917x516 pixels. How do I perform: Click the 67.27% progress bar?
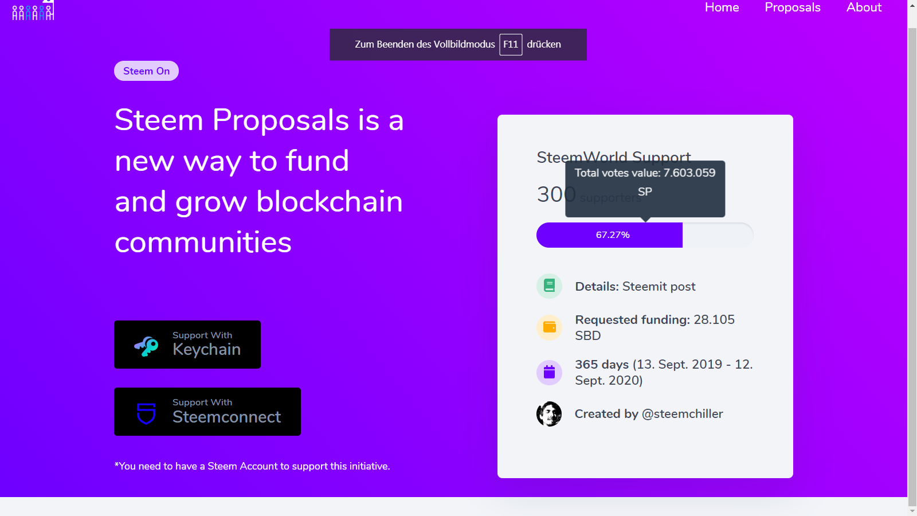609,235
